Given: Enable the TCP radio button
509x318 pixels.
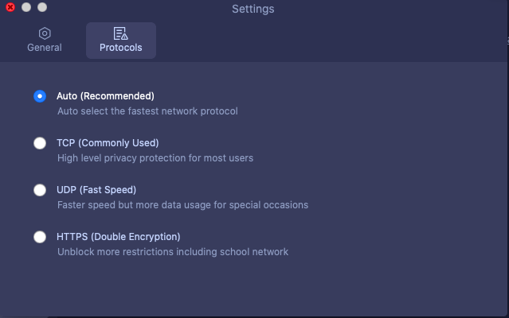Looking at the screenshot, I should click(40, 143).
